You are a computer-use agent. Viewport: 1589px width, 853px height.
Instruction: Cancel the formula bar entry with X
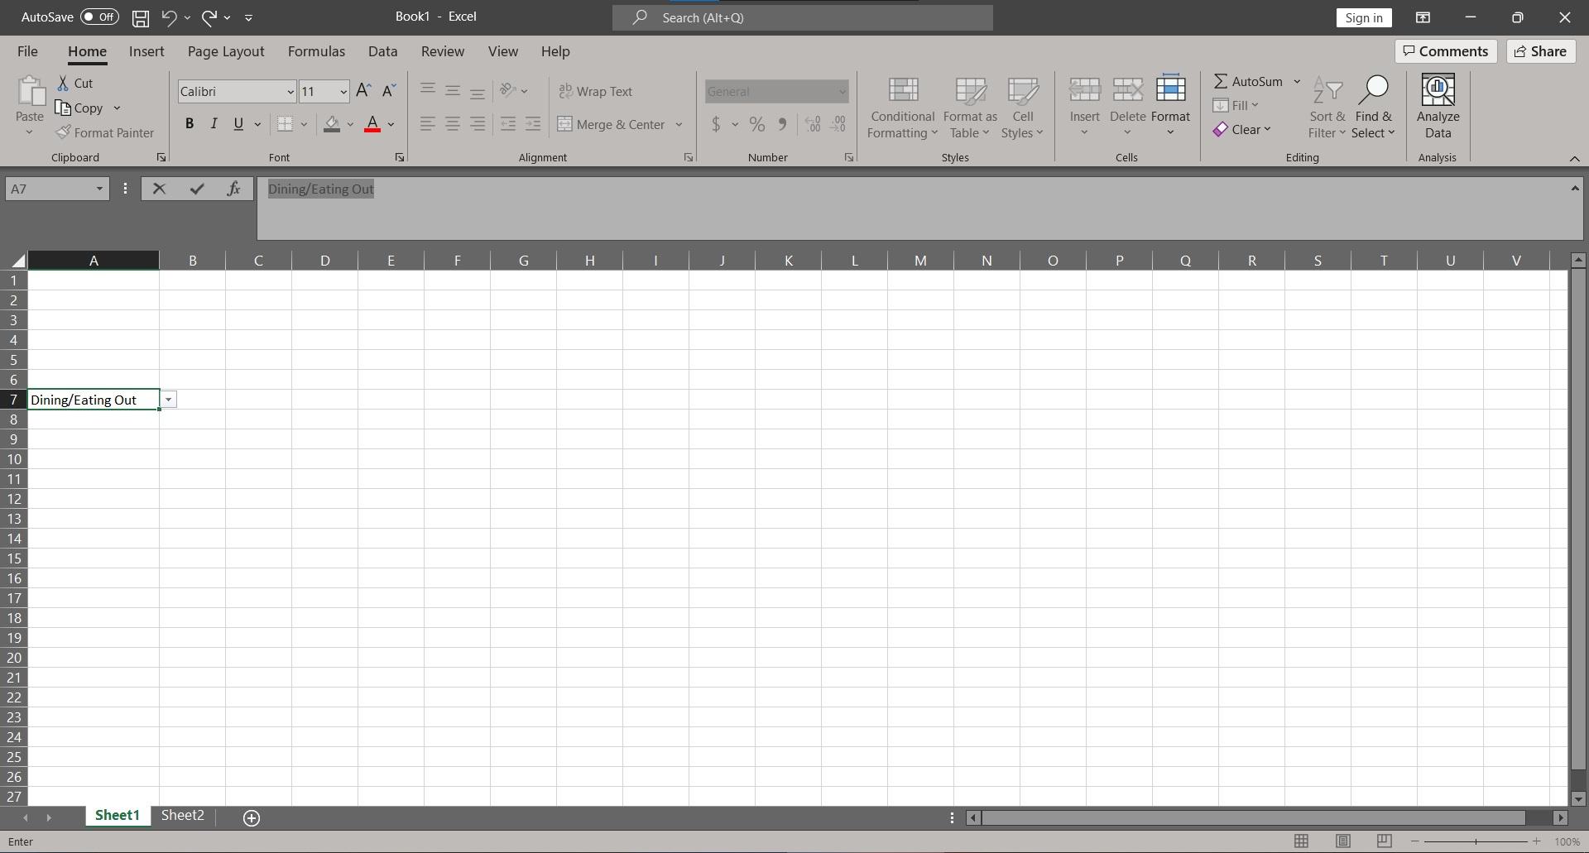pyautogui.click(x=159, y=189)
